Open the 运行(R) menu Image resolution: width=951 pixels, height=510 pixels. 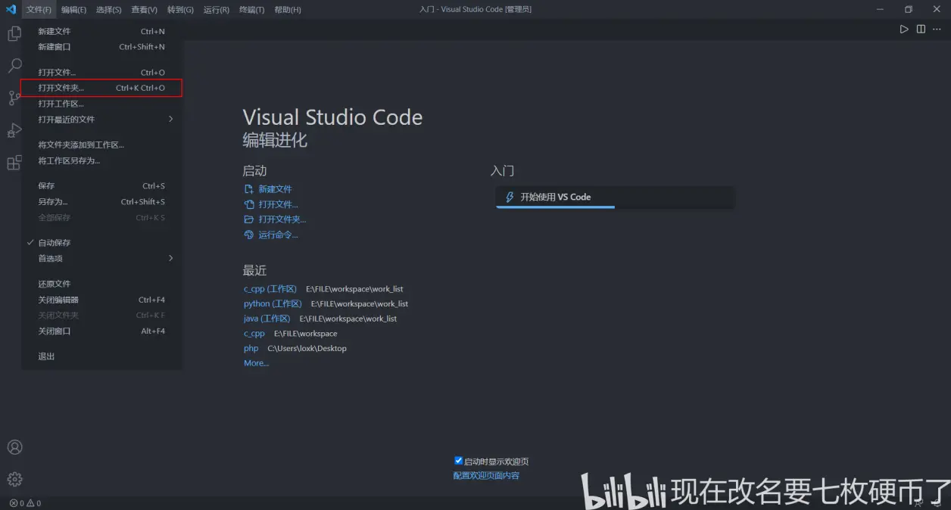[216, 10]
